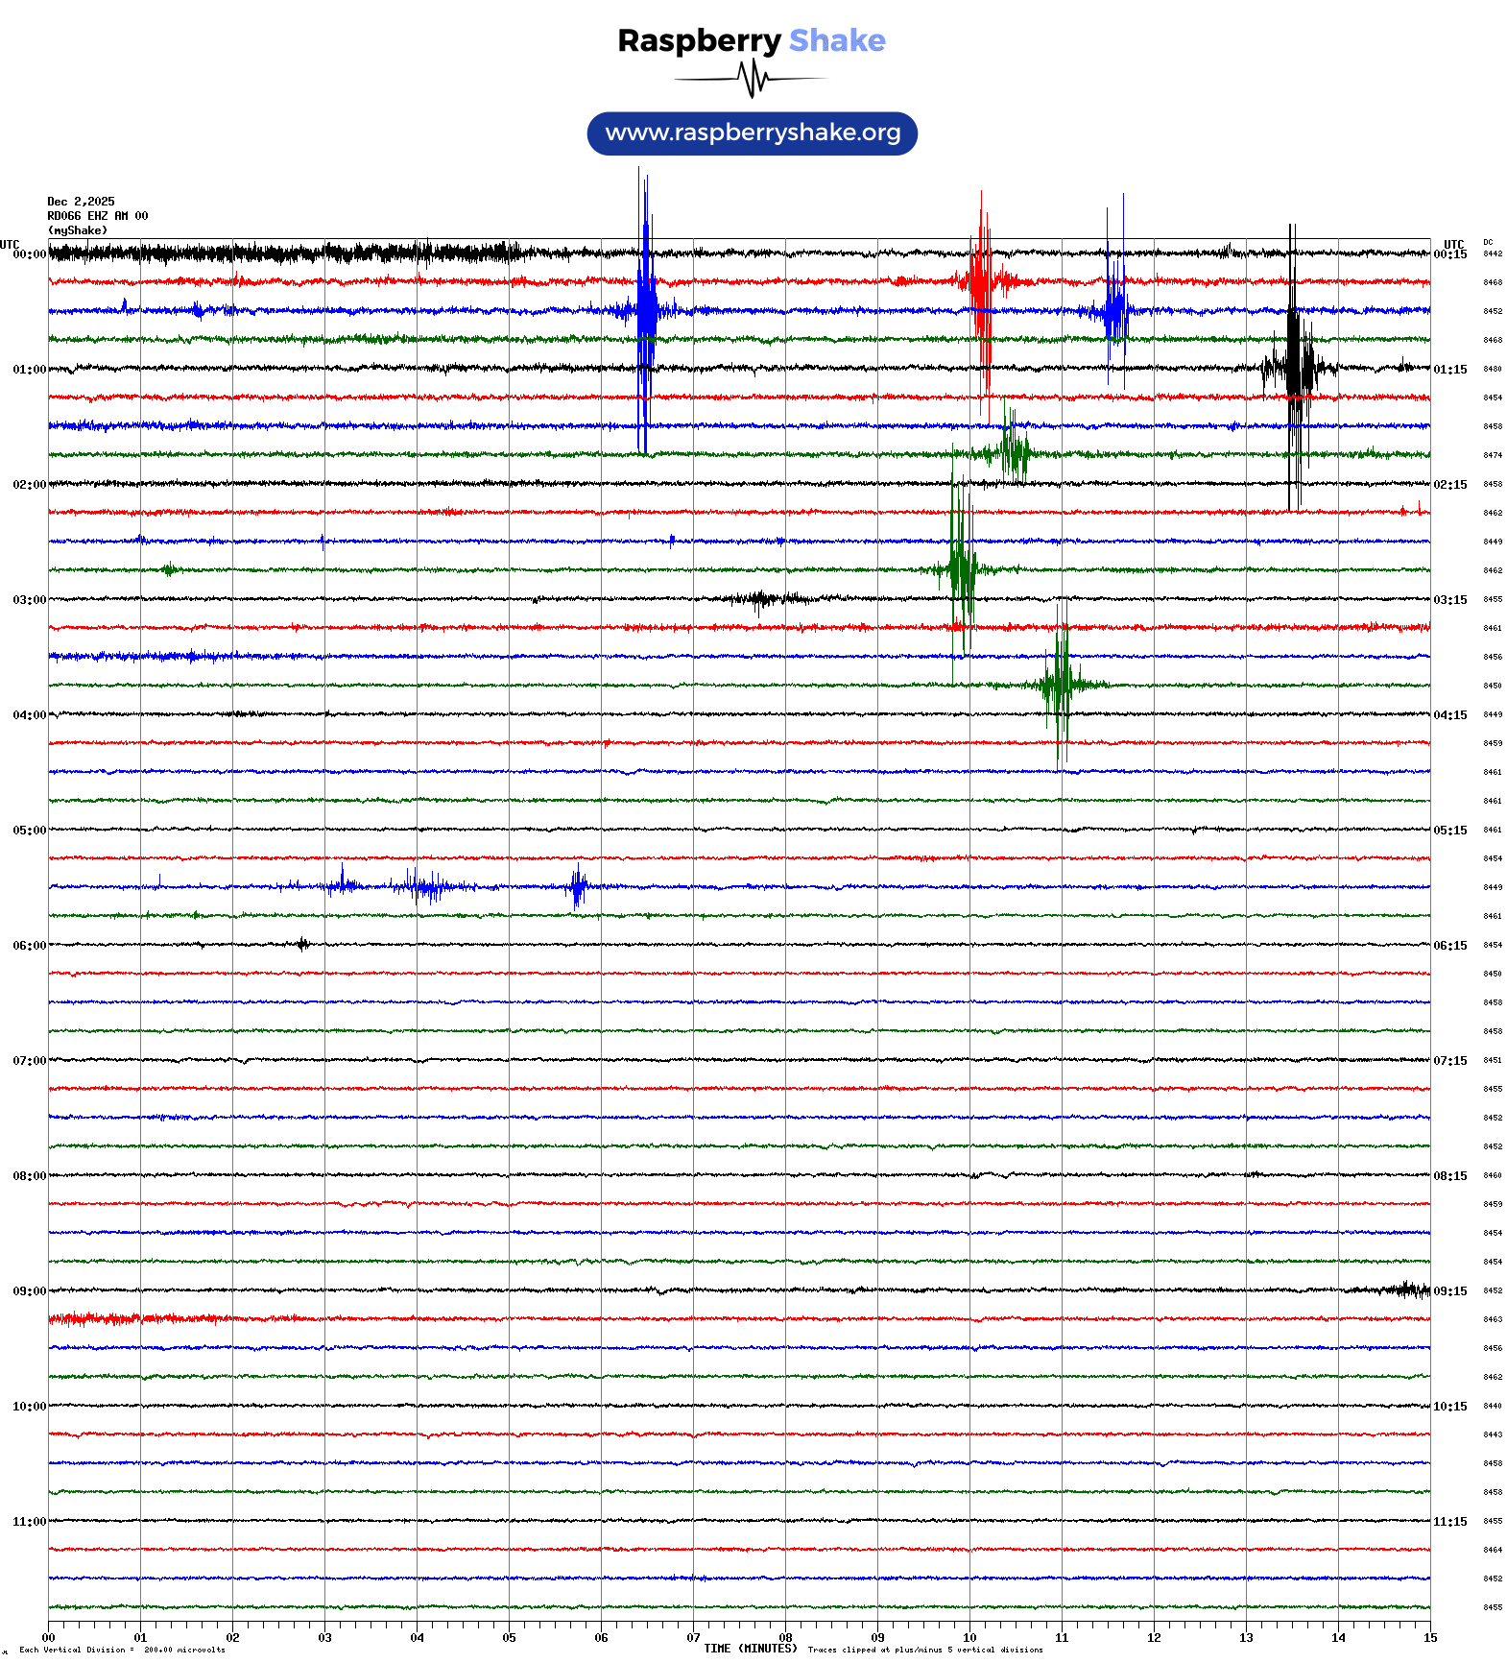Click the 11:00 time label on left axis
The image size is (1507, 1663).
(x=29, y=1522)
